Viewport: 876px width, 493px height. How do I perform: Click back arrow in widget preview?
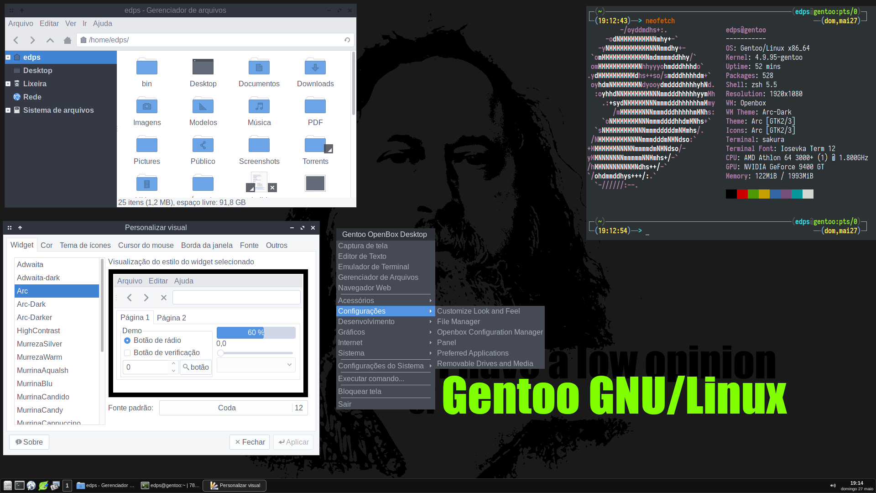(130, 298)
